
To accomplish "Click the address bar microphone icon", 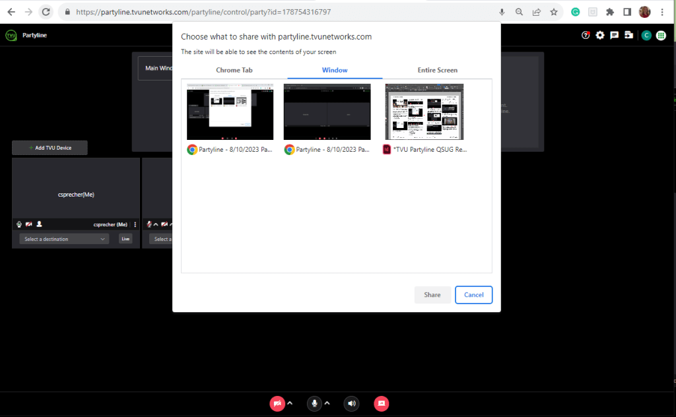I will click(502, 12).
